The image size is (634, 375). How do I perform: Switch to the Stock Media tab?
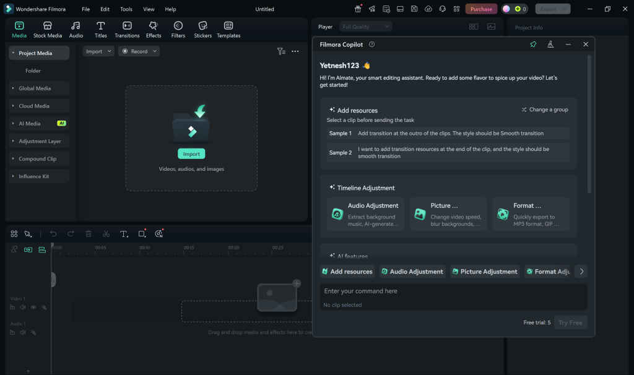pos(47,28)
